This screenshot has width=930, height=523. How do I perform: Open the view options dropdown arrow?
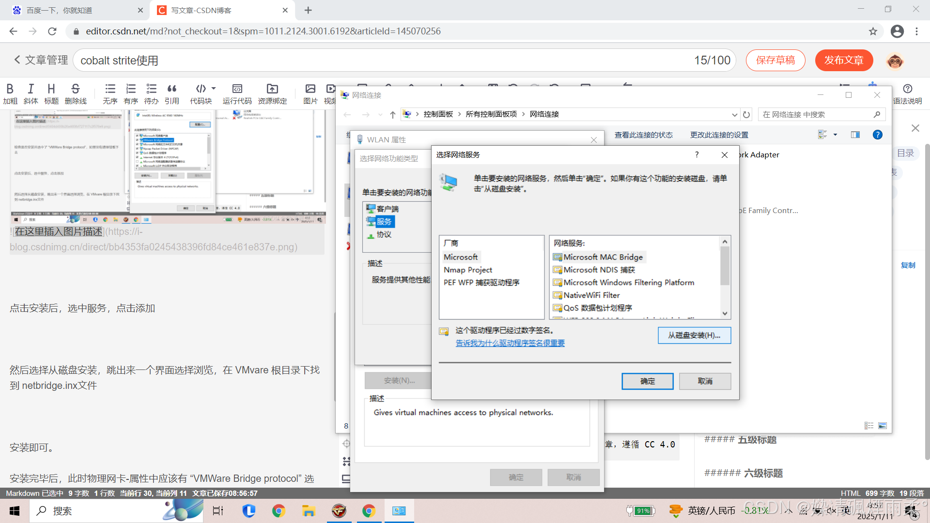835,135
